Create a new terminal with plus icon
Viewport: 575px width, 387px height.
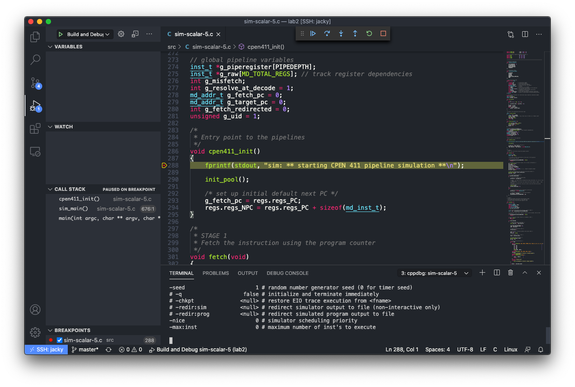pyautogui.click(x=482, y=273)
